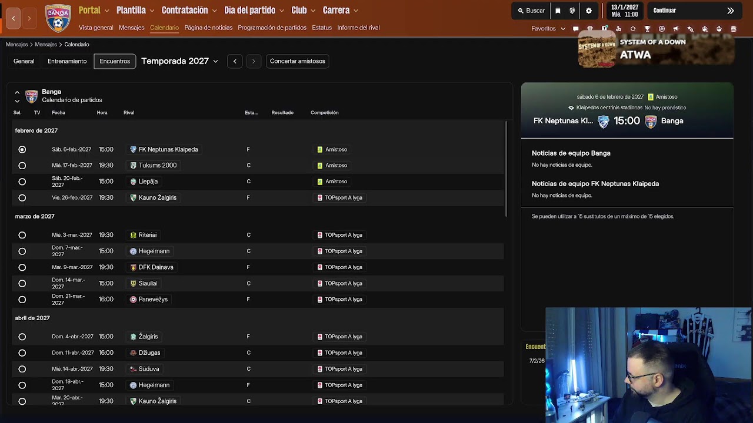Screen dimensions: 753x423
Task: Click the 13/1/2027 date display
Action: click(625, 11)
